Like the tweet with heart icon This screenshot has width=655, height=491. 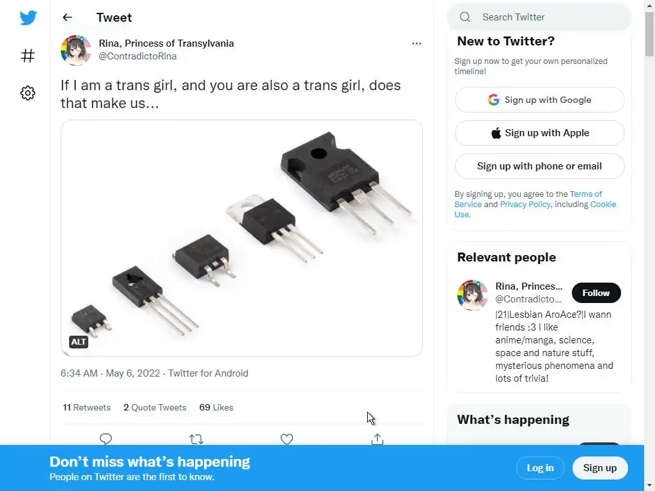coord(287,439)
